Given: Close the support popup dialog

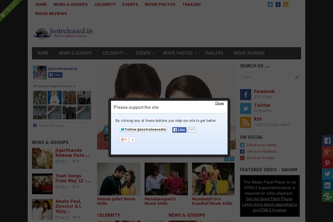Looking at the screenshot, I should [219, 103].
